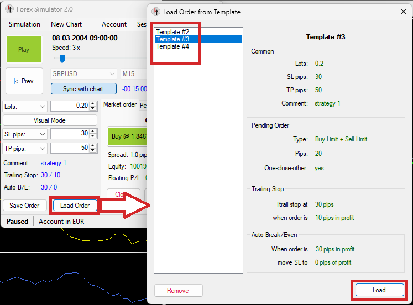Toggle the Sync with chart button
This screenshot has height=305, width=413.
(83, 89)
